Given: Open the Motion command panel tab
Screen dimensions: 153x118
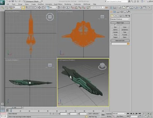Looking at the screenshot, I should [122, 12].
